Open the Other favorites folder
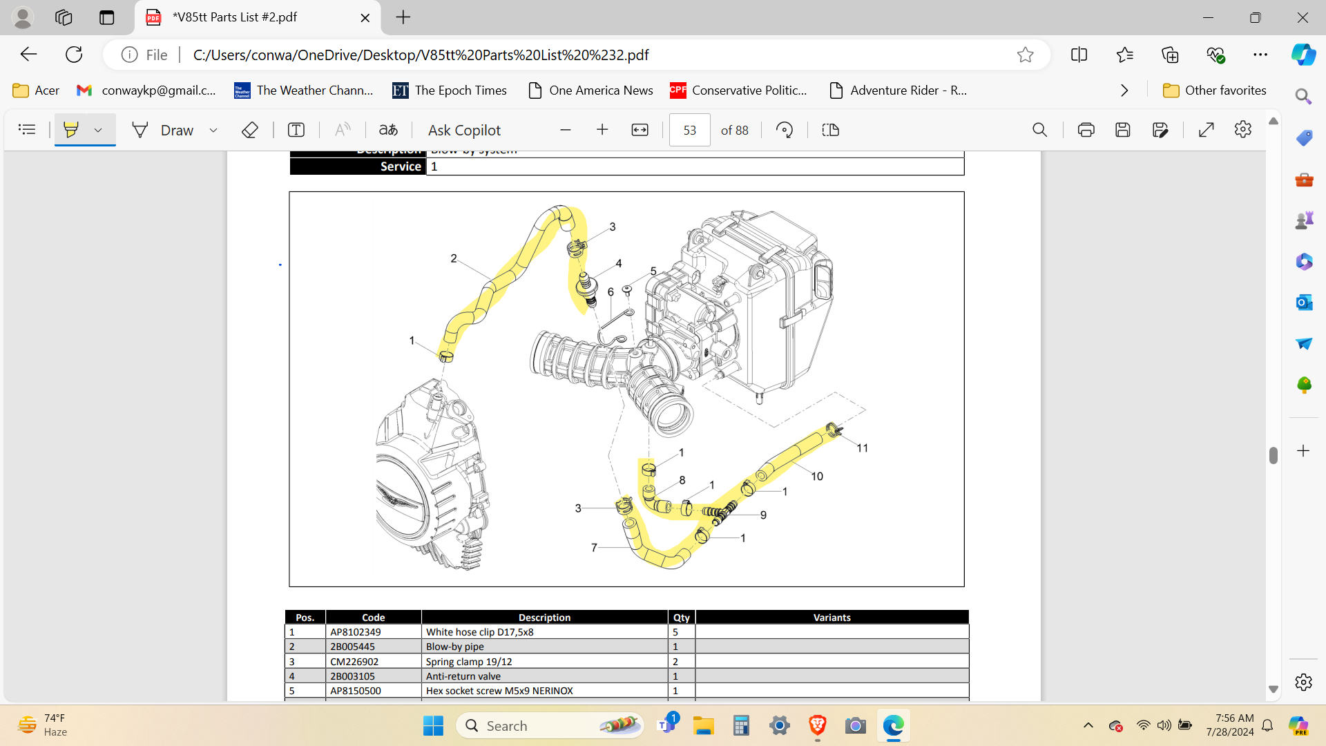 tap(1215, 90)
